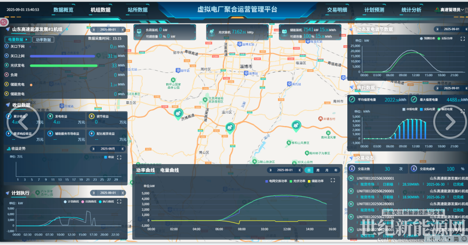Switch to the 电量曲线 tab
The height and width of the screenshot is (245, 468).
[169, 170]
